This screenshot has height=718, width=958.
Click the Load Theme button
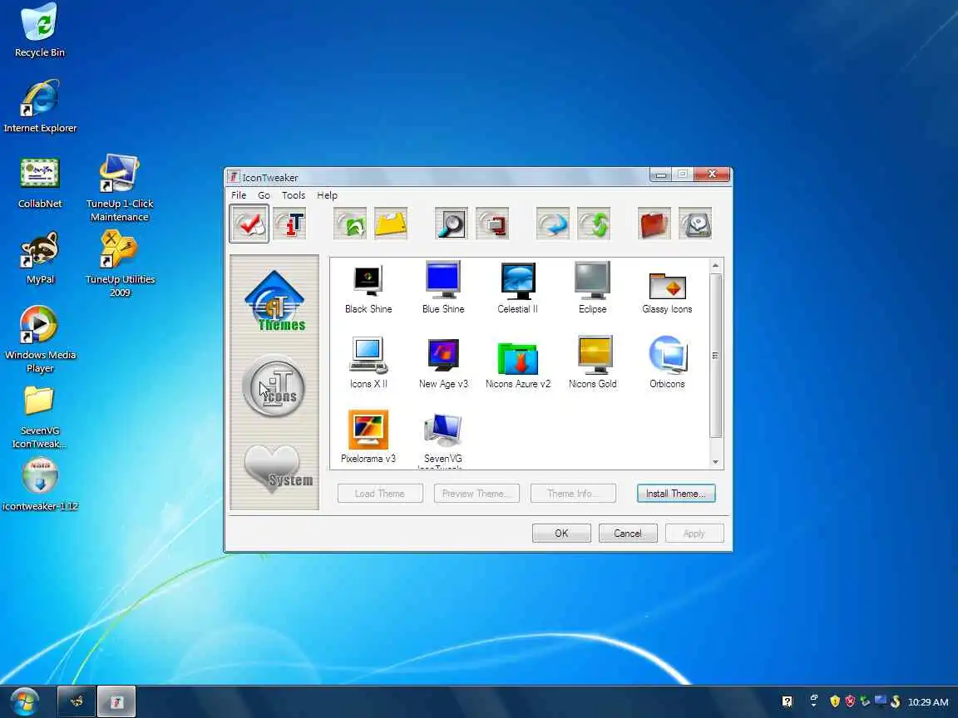pyautogui.click(x=380, y=494)
